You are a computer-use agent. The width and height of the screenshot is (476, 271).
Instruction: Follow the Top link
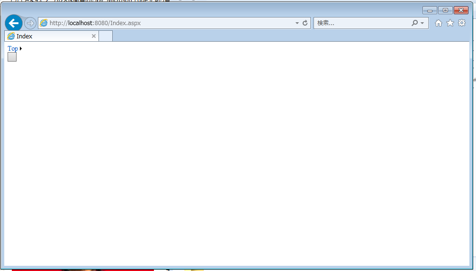coord(13,49)
